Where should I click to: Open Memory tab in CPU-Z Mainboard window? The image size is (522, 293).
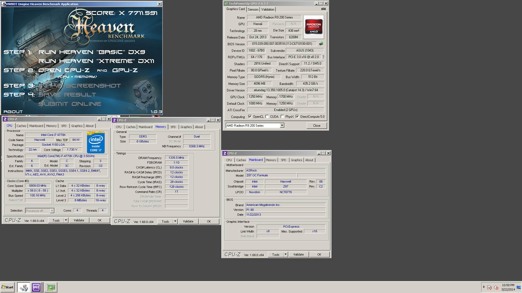(271, 160)
